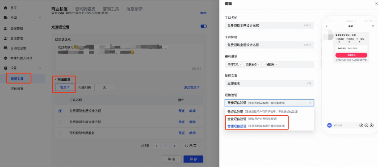Click the 自动化设置 chat icon in sidebar
The width and height of the screenshot is (382, 167).
click(6, 48)
